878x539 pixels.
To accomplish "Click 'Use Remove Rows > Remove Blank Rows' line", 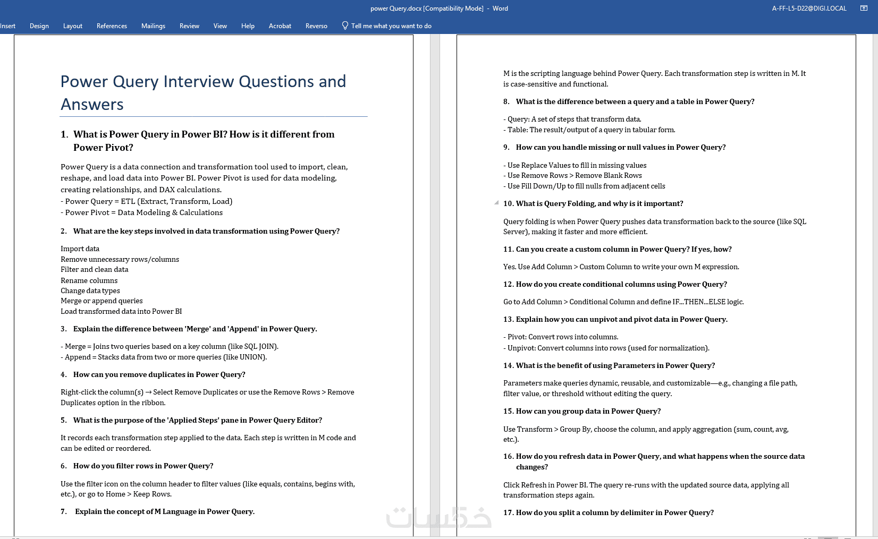I will coord(572,175).
